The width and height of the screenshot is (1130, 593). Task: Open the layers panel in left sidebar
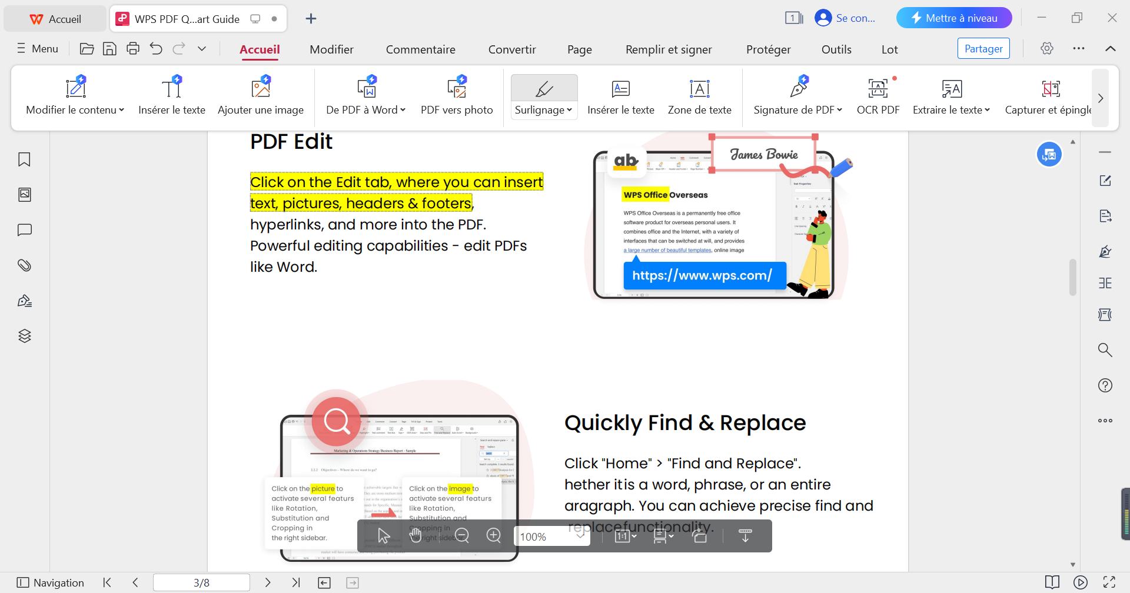coord(24,336)
